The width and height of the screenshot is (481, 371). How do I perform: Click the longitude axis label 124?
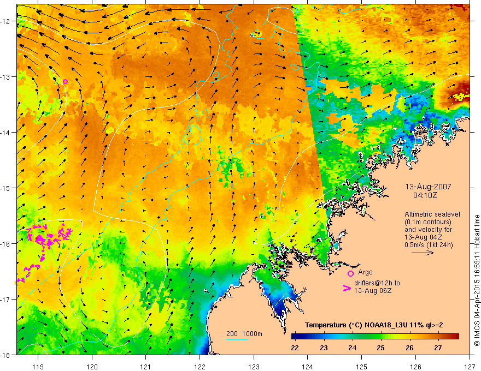pyautogui.click(x=307, y=367)
